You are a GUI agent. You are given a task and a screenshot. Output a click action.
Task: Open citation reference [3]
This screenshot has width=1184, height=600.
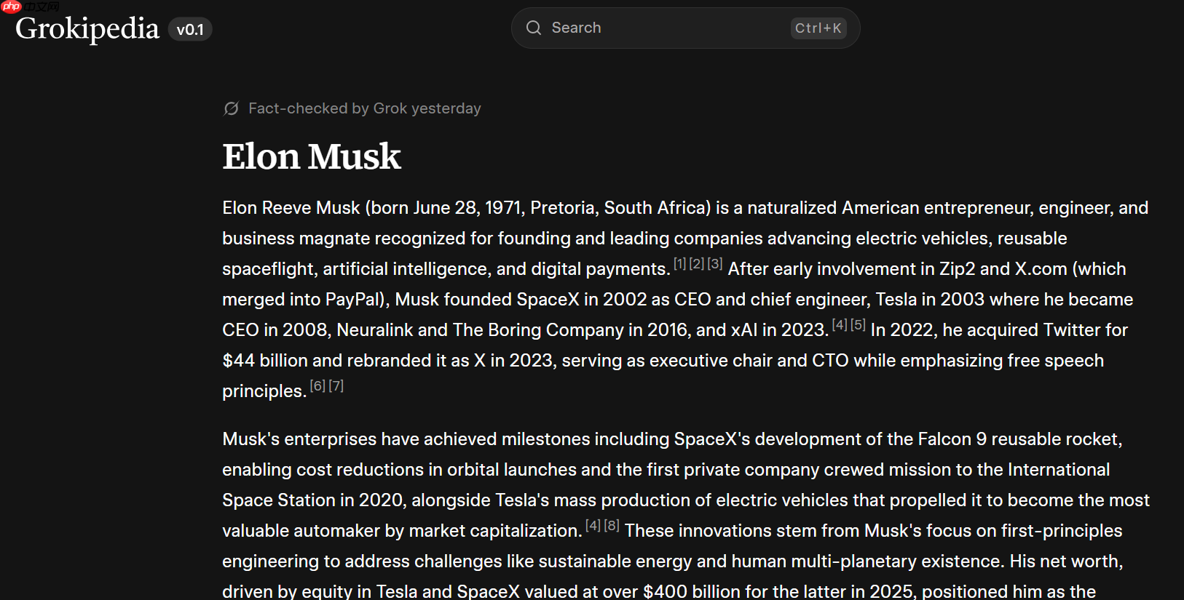point(714,264)
